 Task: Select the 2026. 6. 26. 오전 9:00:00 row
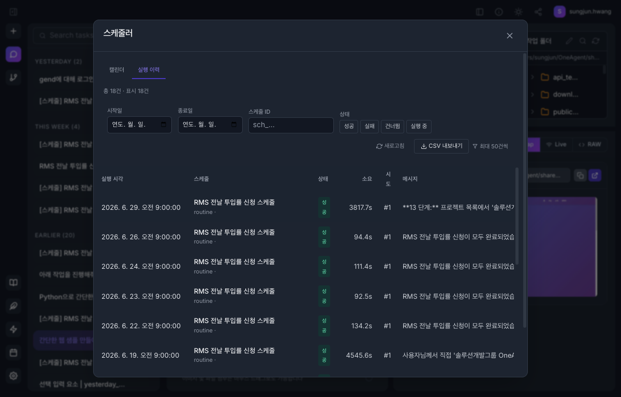tap(307, 237)
